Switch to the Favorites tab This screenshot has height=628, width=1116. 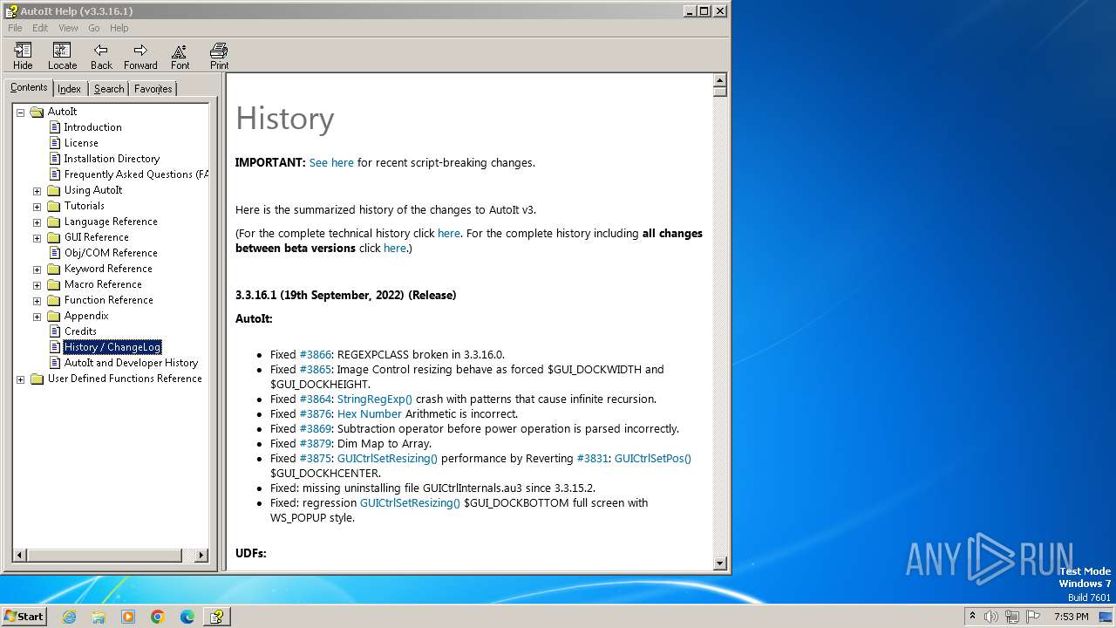pyautogui.click(x=153, y=89)
